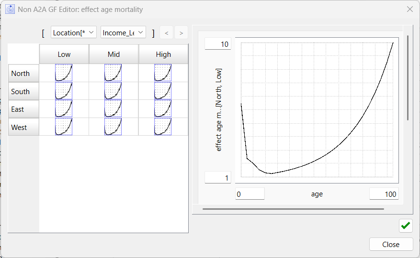Select the West row header
The height and width of the screenshot is (258, 420).
[x=23, y=127]
